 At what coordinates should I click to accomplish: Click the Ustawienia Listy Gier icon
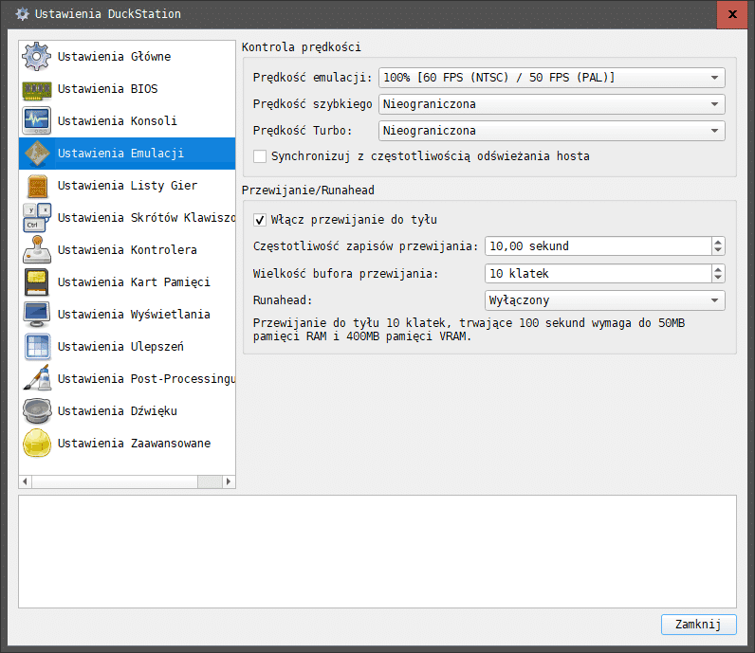click(x=37, y=186)
